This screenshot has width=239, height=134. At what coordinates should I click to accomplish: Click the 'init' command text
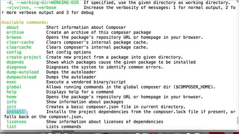[x=12, y=107]
